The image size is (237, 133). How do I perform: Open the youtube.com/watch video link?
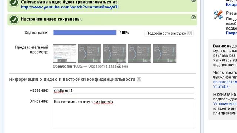[x=70, y=7]
